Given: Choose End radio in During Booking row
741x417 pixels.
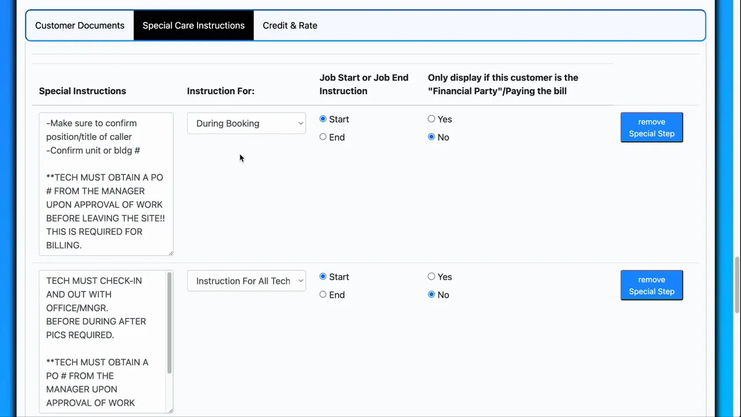Looking at the screenshot, I should pyautogui.click(x=323, y=137).
